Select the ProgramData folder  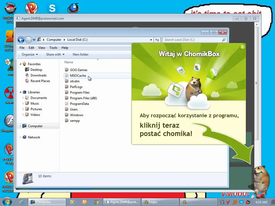pyautogui.click(x=79, y=104)
